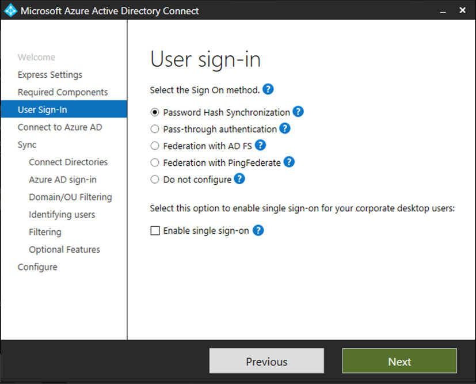Enable single sign-on checkbox
Image resolution: width=476 pixels, height=384 pixels.
pyautogui.click(x=155, y=231)
